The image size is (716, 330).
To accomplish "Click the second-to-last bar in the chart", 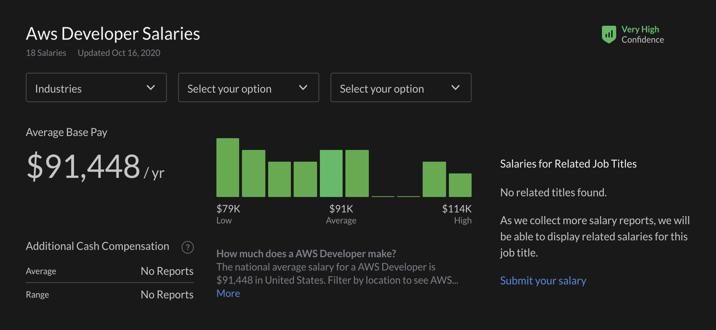I will (434, 179).
